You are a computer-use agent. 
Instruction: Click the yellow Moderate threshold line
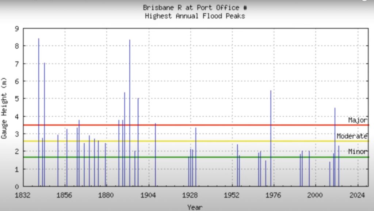pyautogui.click(x=196, y=141)
